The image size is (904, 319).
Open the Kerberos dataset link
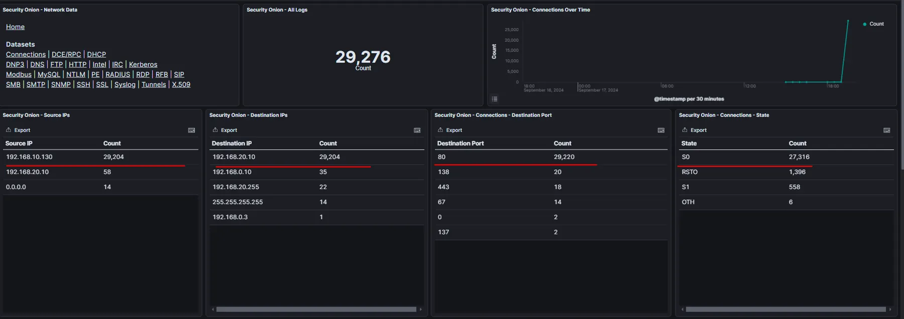tap(143, 65)
